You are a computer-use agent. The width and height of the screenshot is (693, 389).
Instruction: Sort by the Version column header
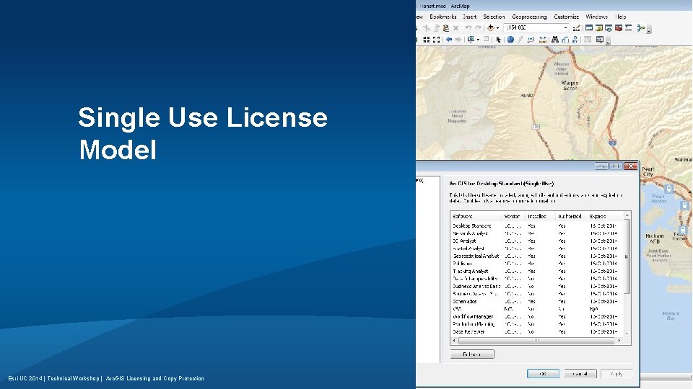513,217
